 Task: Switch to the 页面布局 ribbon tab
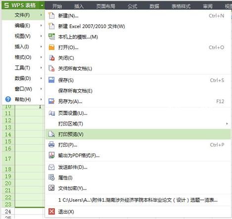click(106, 6)
